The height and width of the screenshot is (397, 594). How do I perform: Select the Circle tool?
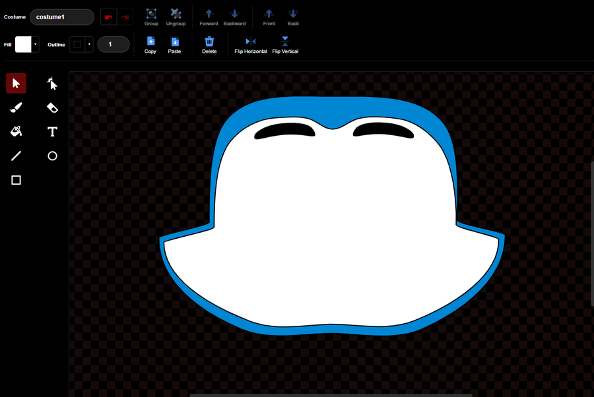pyautogui.click(x=52, y=156)
